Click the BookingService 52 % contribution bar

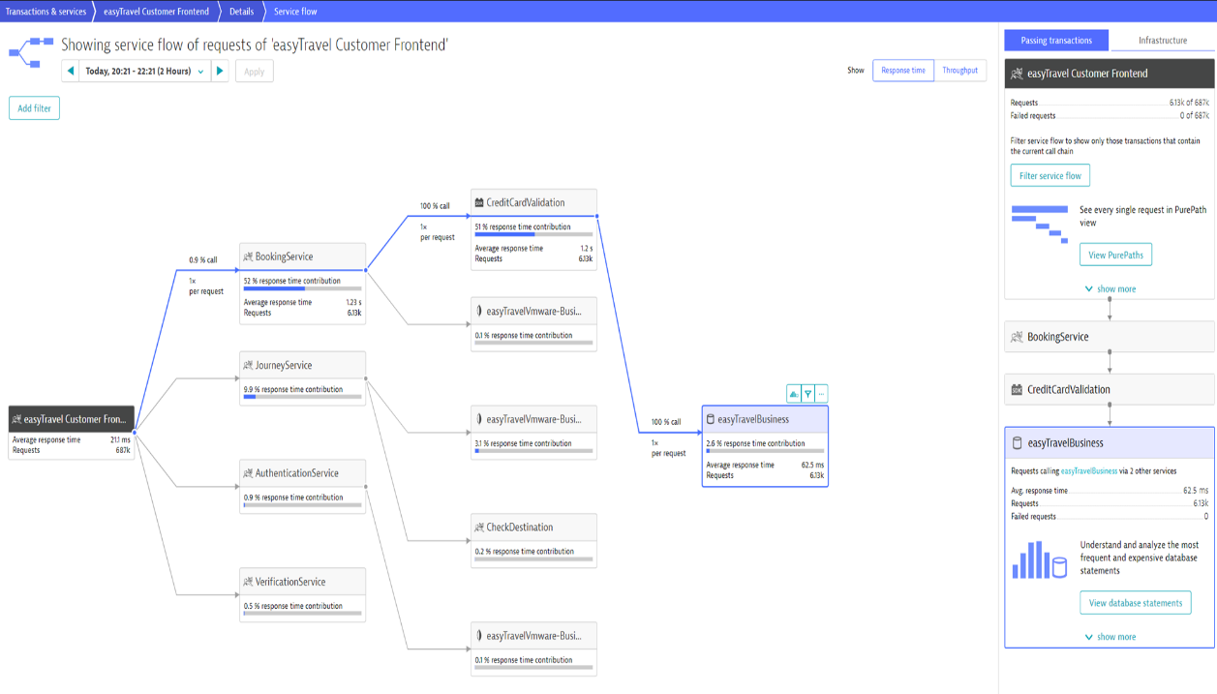[303, 288]
